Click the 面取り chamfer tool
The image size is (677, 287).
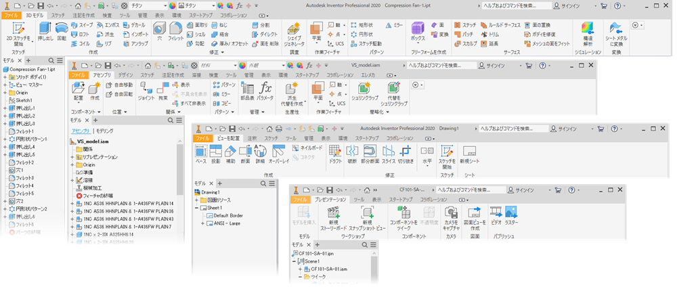tap(197, 26)
